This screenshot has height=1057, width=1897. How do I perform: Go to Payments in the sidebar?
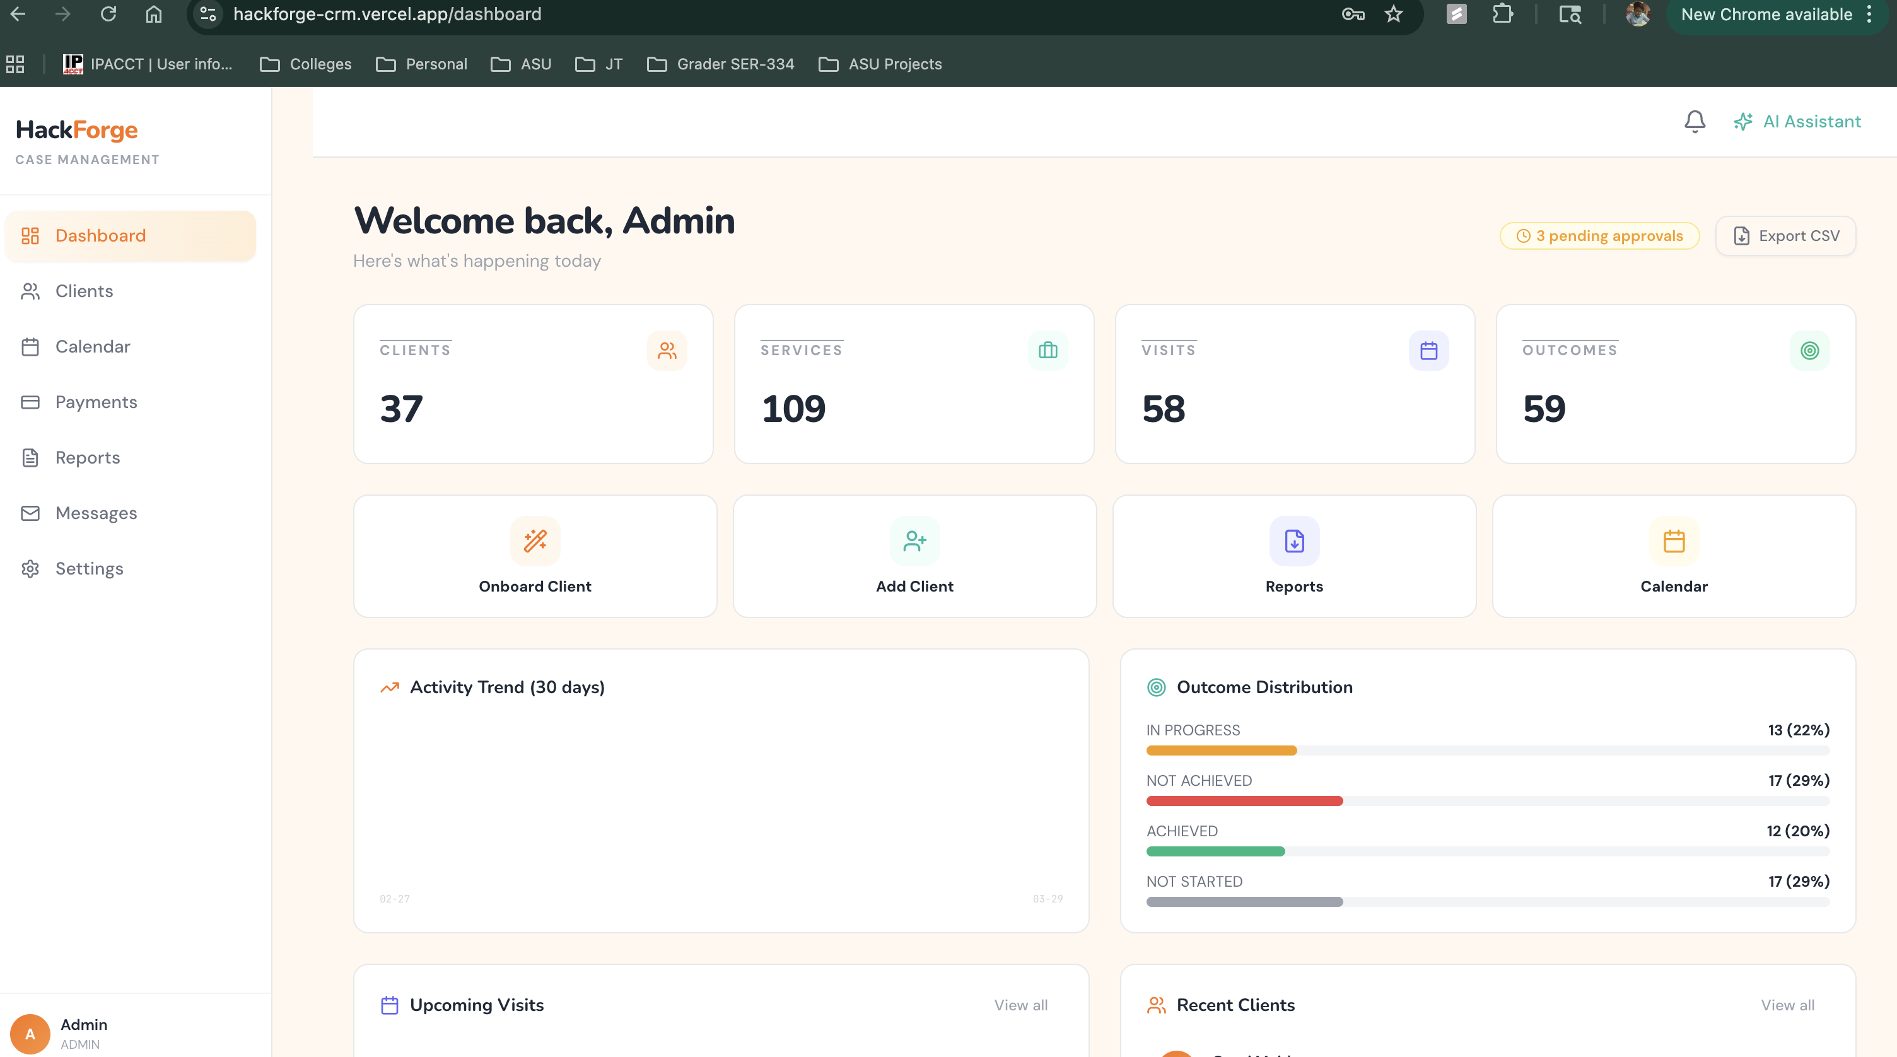[96, 402]
